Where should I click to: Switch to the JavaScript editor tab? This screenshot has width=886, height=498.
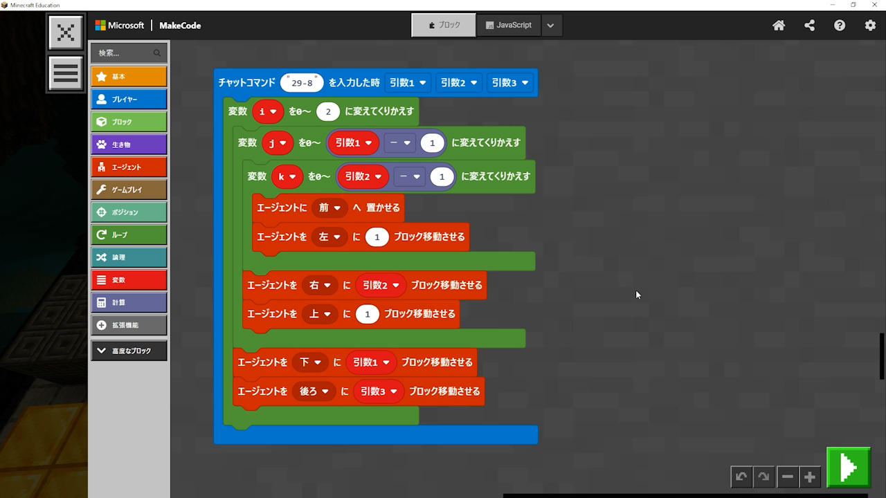pos(509,25)
